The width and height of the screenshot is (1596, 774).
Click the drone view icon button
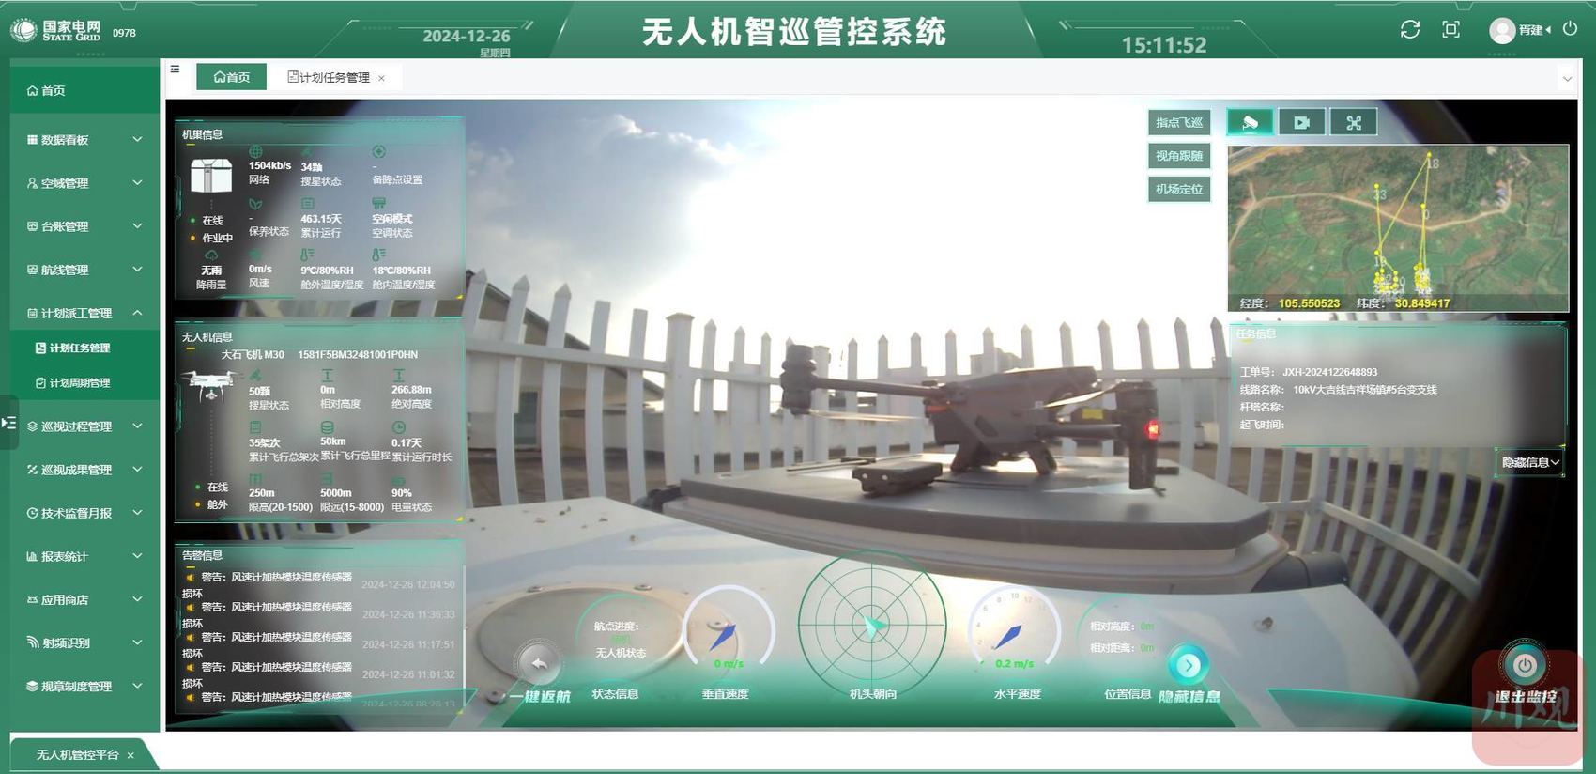click(1353, 122)
